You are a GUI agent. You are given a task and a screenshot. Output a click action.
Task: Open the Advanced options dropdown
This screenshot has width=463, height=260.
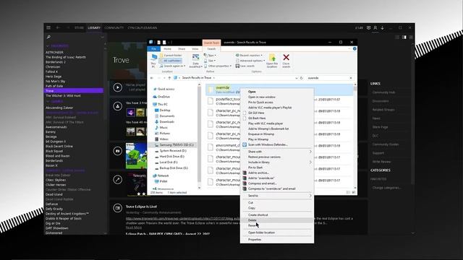point(250,61)
